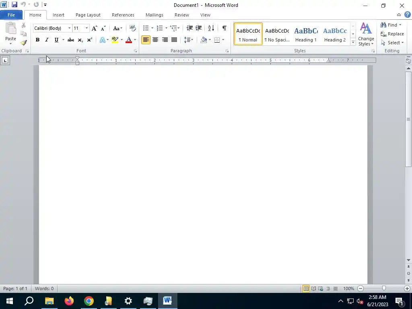The image size is (412, 309).
Task: Open the Select dropdown in Editing group
Action: point(392,43)
